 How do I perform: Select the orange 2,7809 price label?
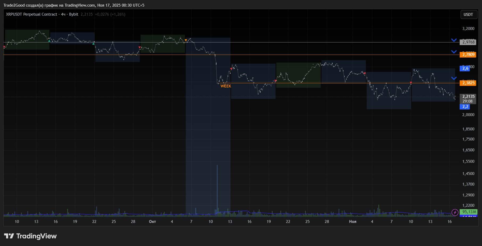coord(468,55)
